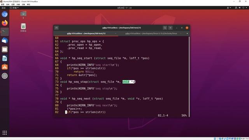Open the Chromium browser from the dock
The image size is (249, 140).
click(5, 14)
